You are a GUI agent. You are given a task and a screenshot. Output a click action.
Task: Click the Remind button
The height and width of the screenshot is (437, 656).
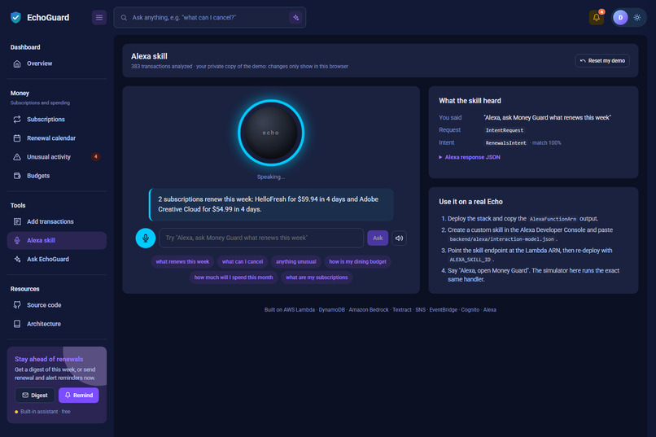(x=79, y=395)
